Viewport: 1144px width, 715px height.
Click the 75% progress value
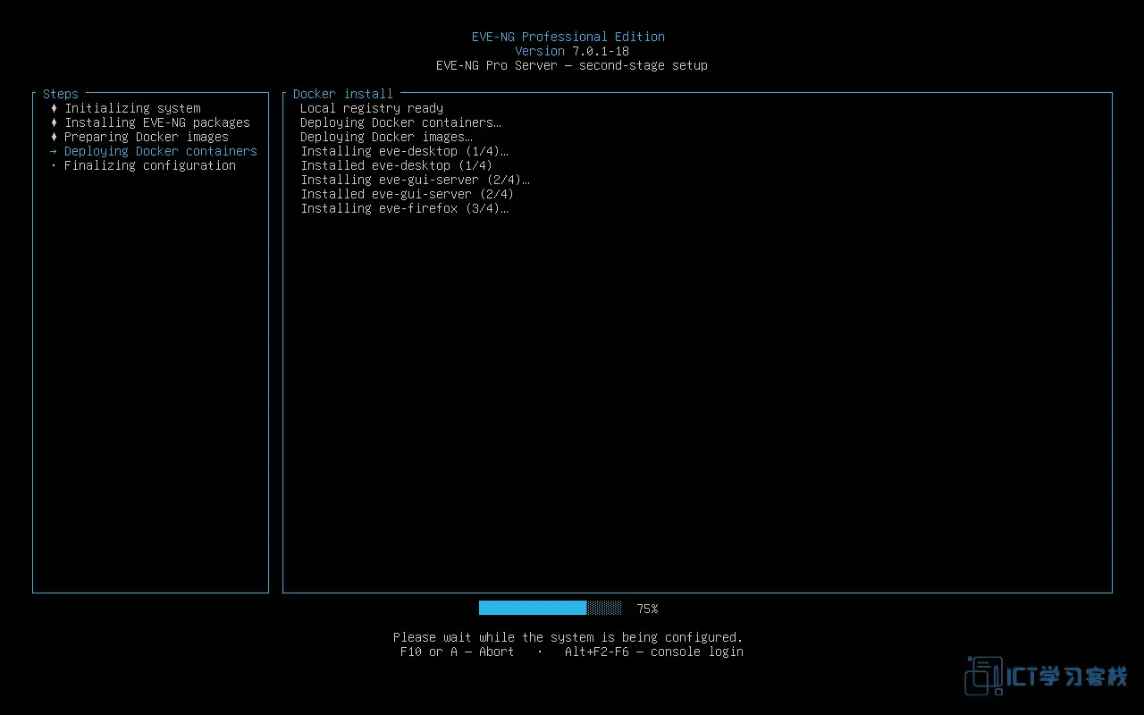coord(647,609)
